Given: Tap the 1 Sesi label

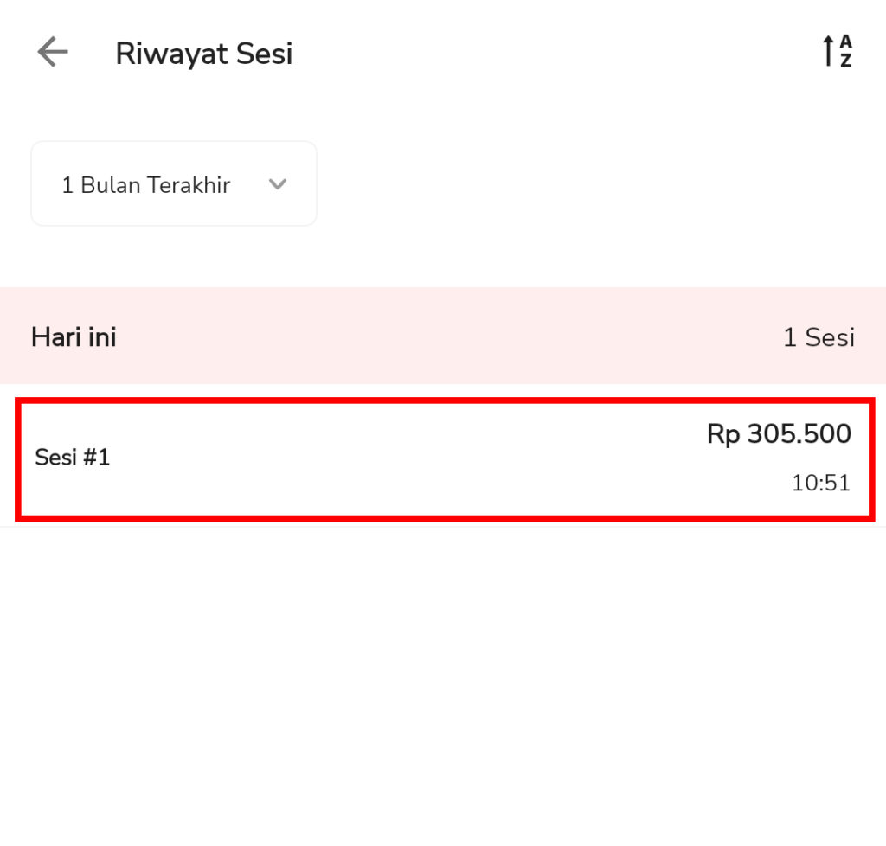Looking at the screenshot, I should click(x=819, y=337).
